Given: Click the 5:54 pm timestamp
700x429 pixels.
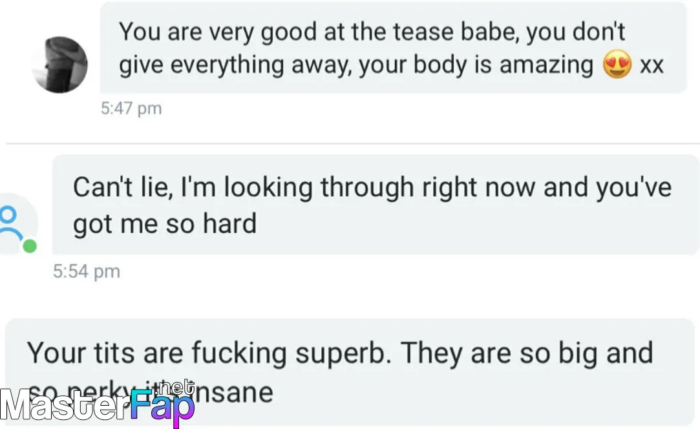Looking at the screenshot, I should pyautogui.click(x=87, y=271).
